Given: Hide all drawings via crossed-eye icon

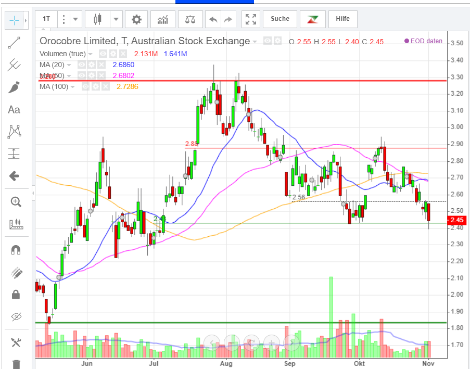Looking at the screenshot, I should (16, 316).
